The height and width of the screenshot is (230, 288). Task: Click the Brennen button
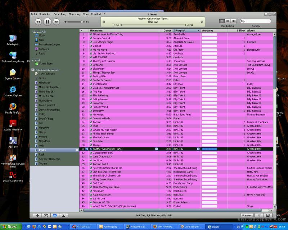click(247, 215)
